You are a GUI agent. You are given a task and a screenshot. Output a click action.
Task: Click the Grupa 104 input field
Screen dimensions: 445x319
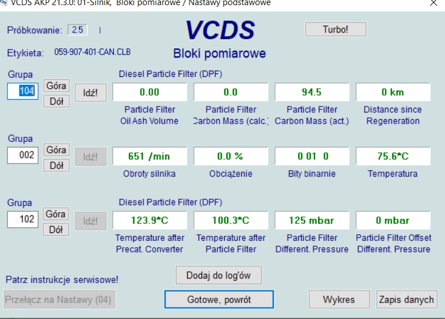tap(23, 91)
